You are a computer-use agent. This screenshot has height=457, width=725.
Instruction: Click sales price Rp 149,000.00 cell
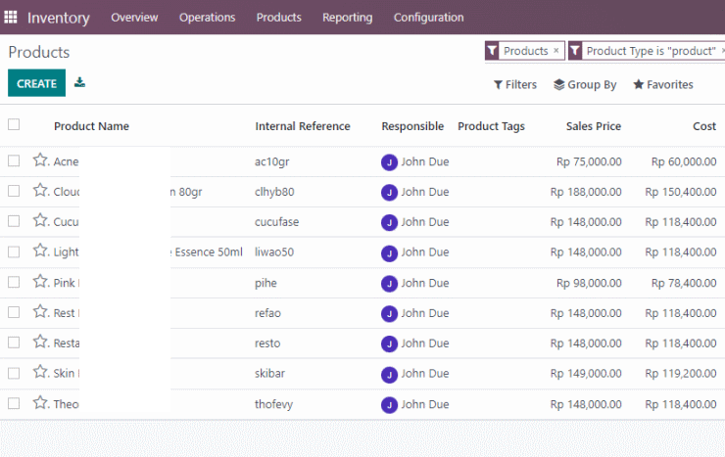pos(586,373)
